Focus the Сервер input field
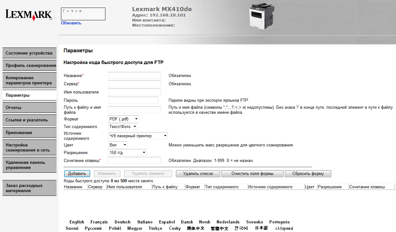 134,84
